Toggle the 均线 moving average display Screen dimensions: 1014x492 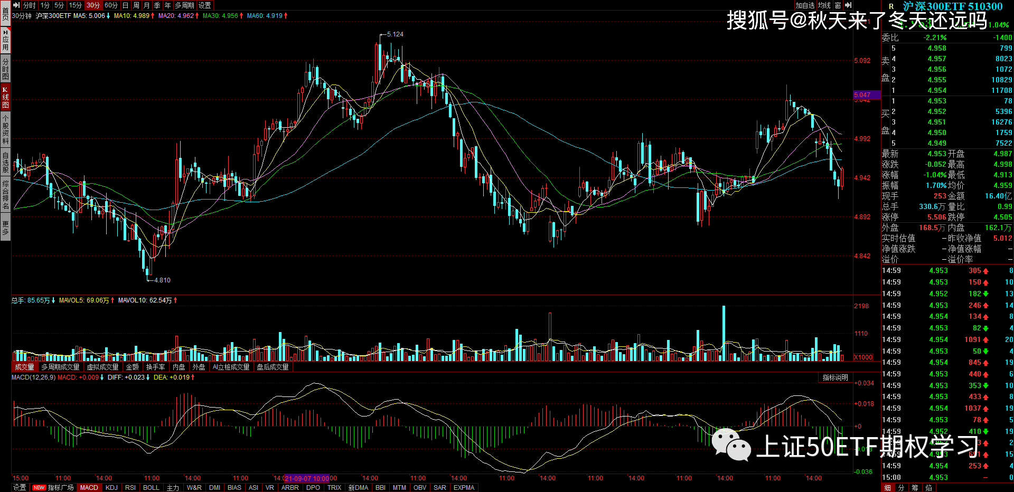pyautogui.click(x=824, y=5)
